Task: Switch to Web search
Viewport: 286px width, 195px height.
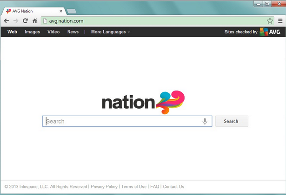Action: click(x=12, y=32)
